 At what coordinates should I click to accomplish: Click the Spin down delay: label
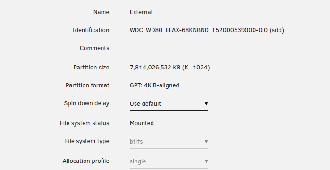(87, 103)
